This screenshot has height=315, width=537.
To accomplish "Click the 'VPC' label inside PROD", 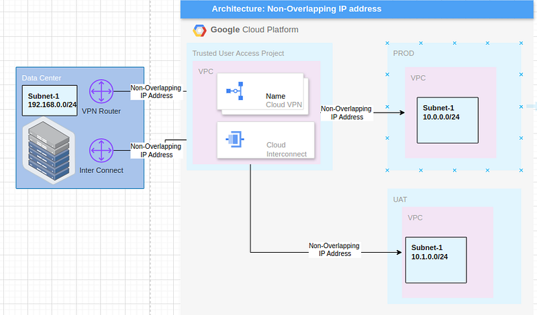I will 418,78.
